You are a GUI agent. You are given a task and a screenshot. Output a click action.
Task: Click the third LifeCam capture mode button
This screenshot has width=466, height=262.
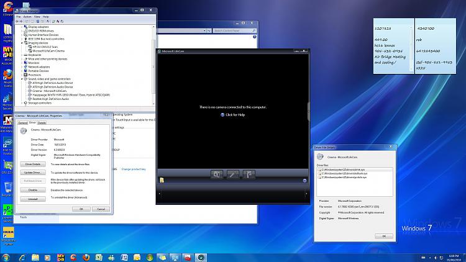click(249, 174)
